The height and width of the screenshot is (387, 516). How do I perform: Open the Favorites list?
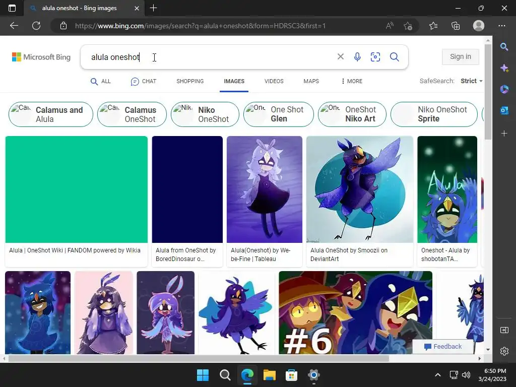point(433,26)
